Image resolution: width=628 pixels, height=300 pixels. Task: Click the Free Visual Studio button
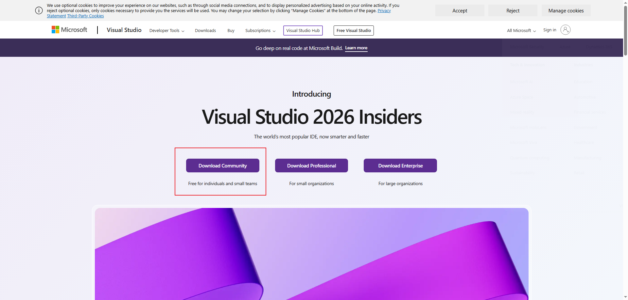click(x=354, y=30)
